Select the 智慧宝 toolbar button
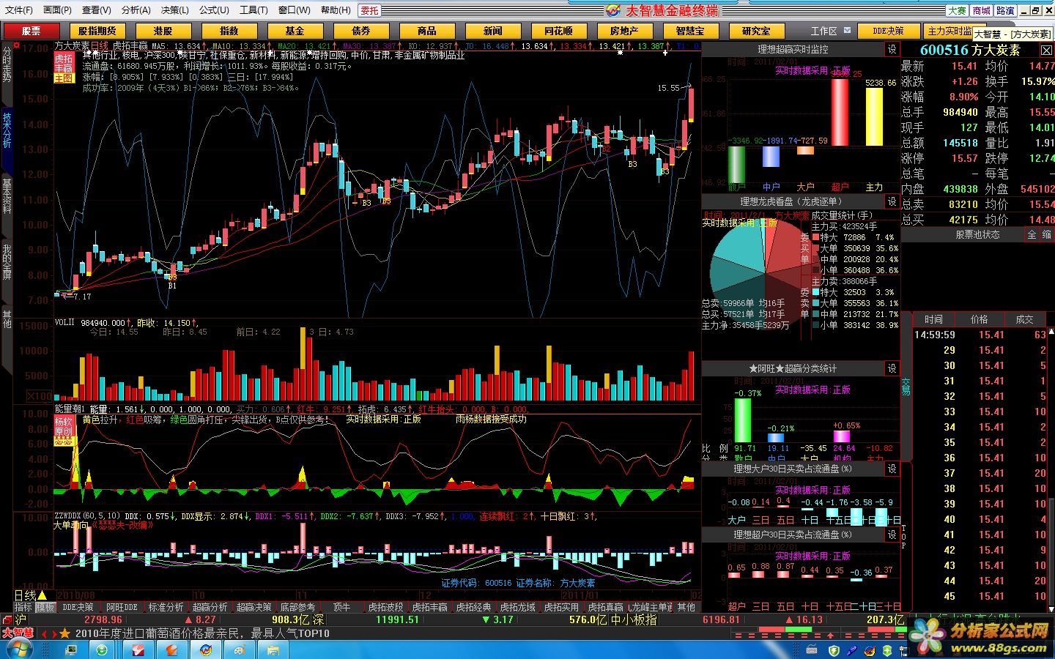 691,31
